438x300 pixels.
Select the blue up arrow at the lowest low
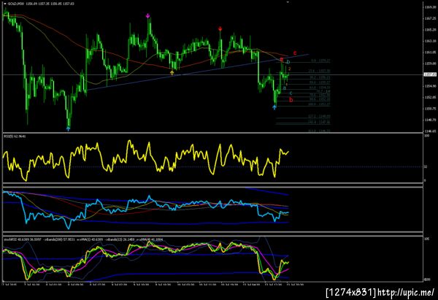pos(68,128)
